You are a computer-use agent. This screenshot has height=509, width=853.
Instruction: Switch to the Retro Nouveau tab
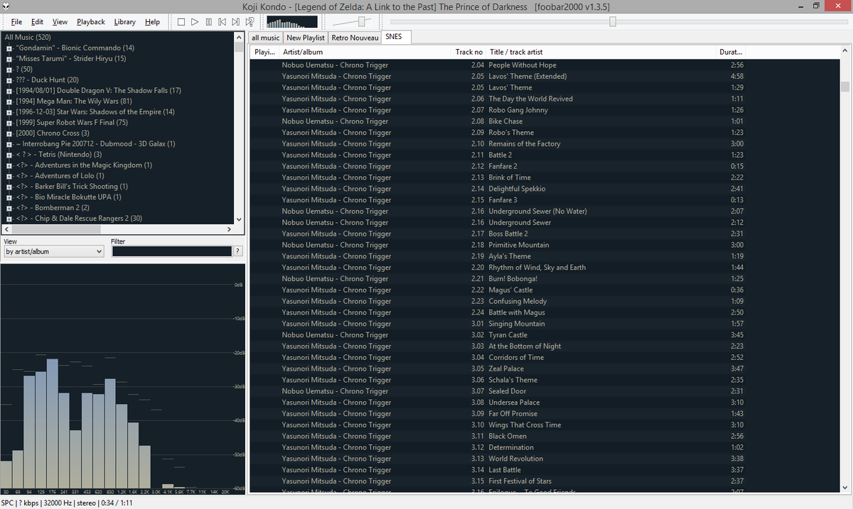point(355,38)
